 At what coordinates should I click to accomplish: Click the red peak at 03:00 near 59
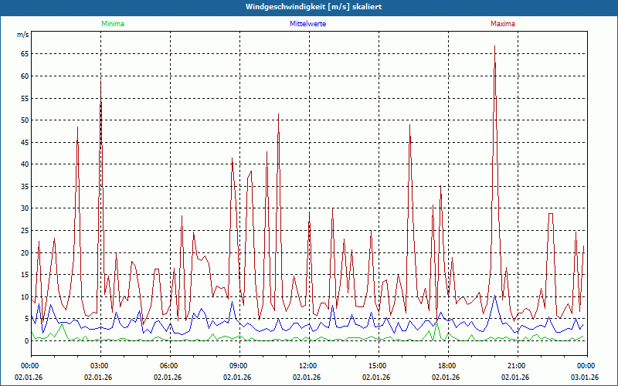point(101,81)
